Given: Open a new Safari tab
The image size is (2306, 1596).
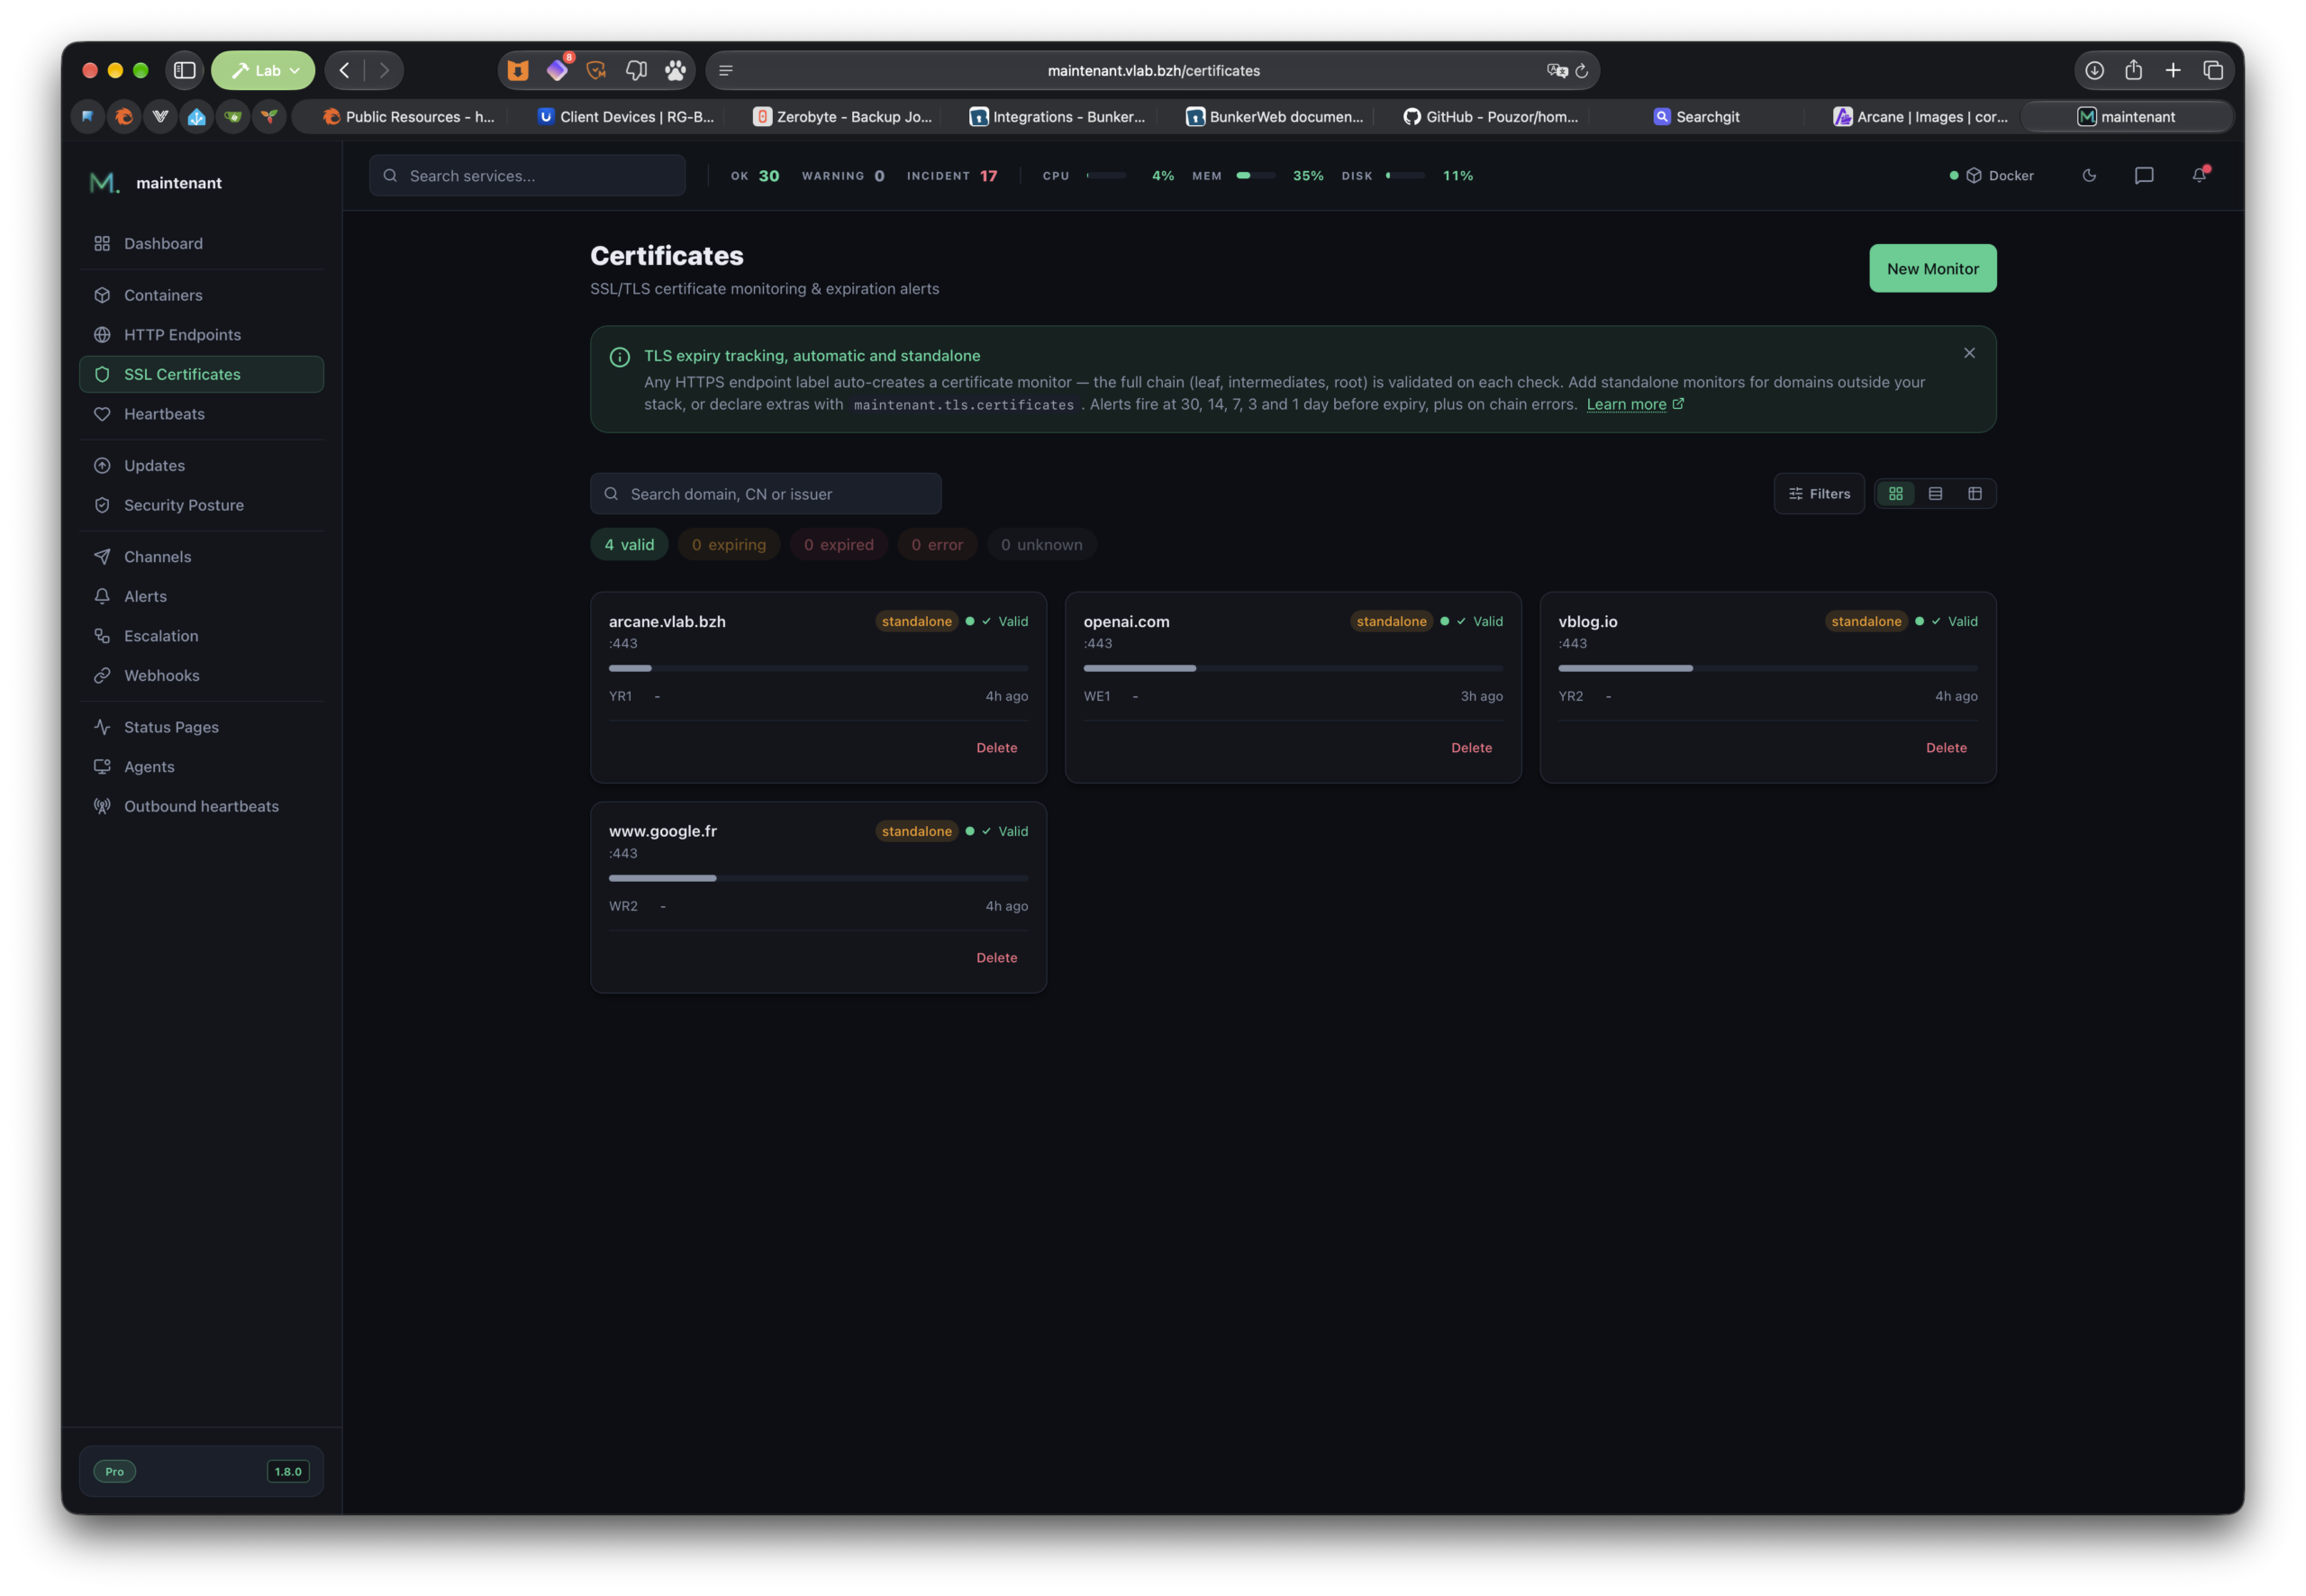Looking at the screenshot, I should pos(2172,70).
